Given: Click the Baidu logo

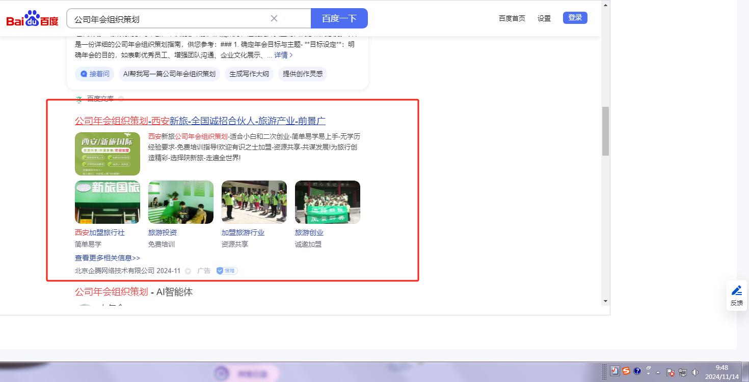Looking at the screenshot, I should pos(32,19).
